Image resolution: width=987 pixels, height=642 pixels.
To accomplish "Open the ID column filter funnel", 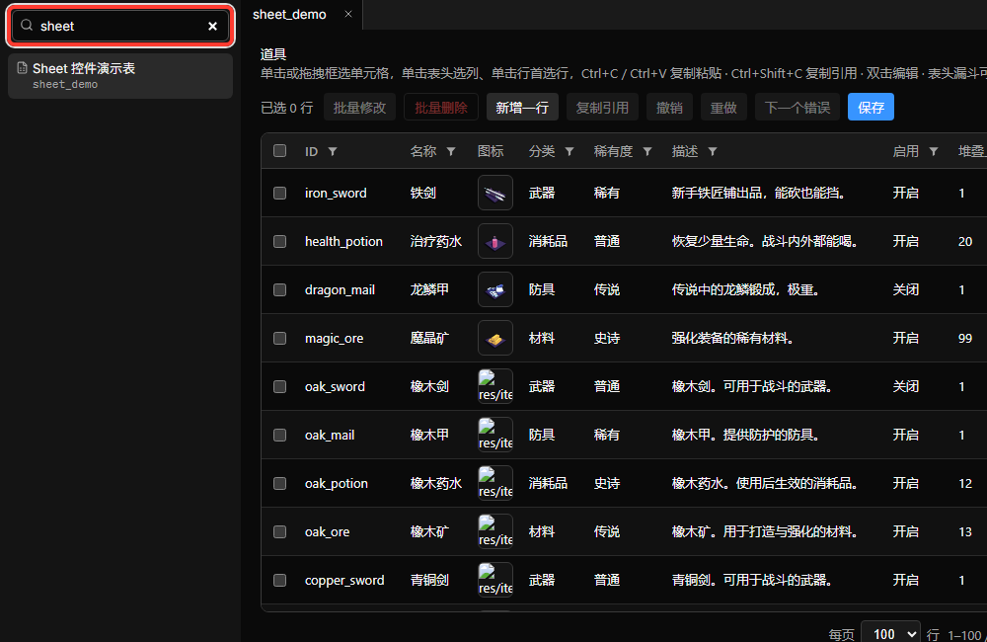I will click(333, 151).
